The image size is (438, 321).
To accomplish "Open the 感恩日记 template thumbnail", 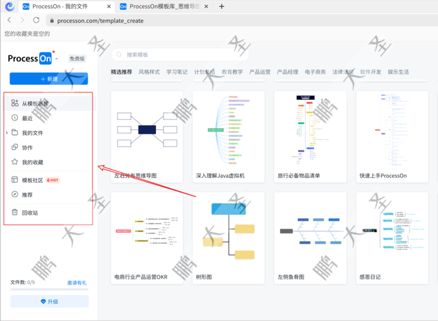I will pos(392,231).
